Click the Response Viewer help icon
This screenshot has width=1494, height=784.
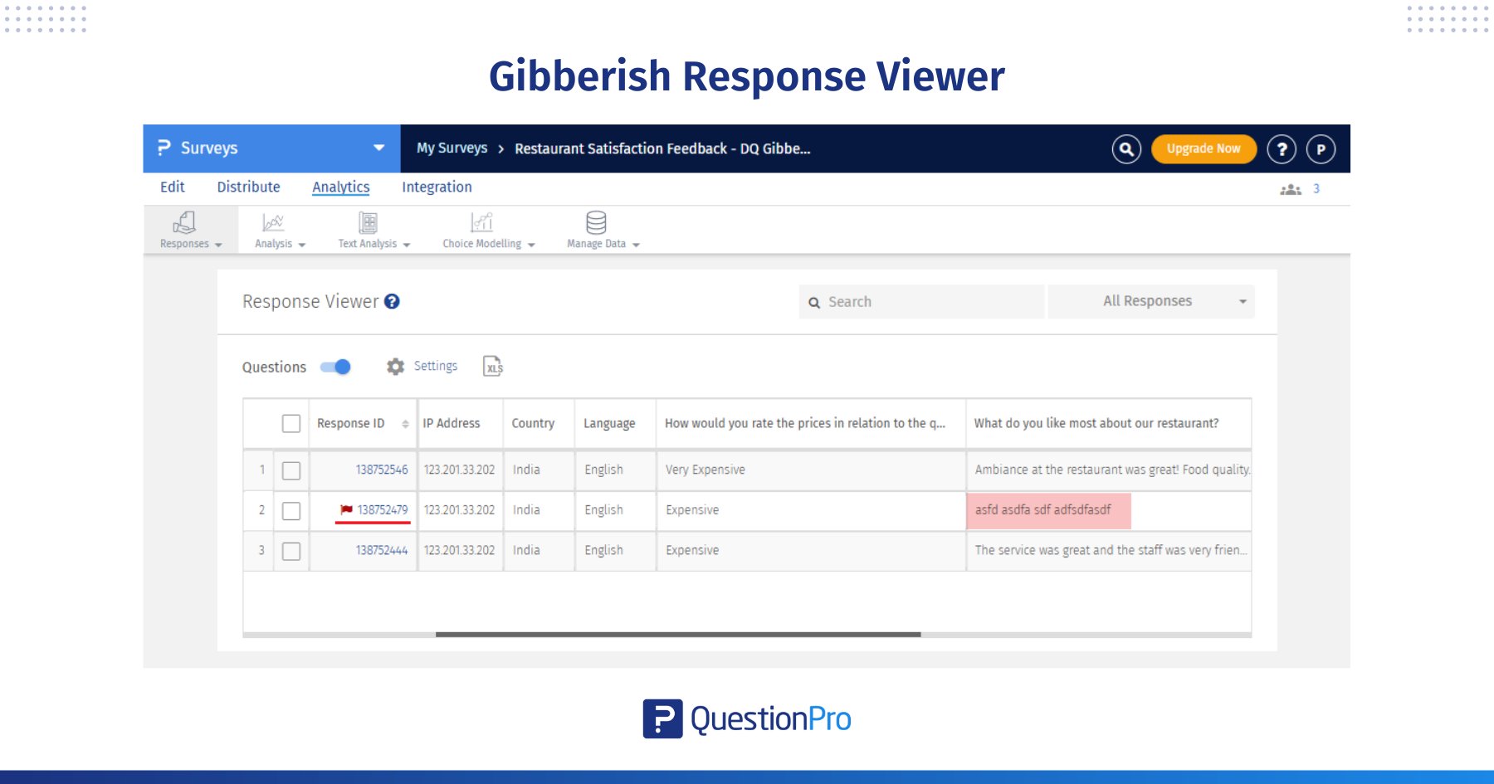tap(392, 302)
